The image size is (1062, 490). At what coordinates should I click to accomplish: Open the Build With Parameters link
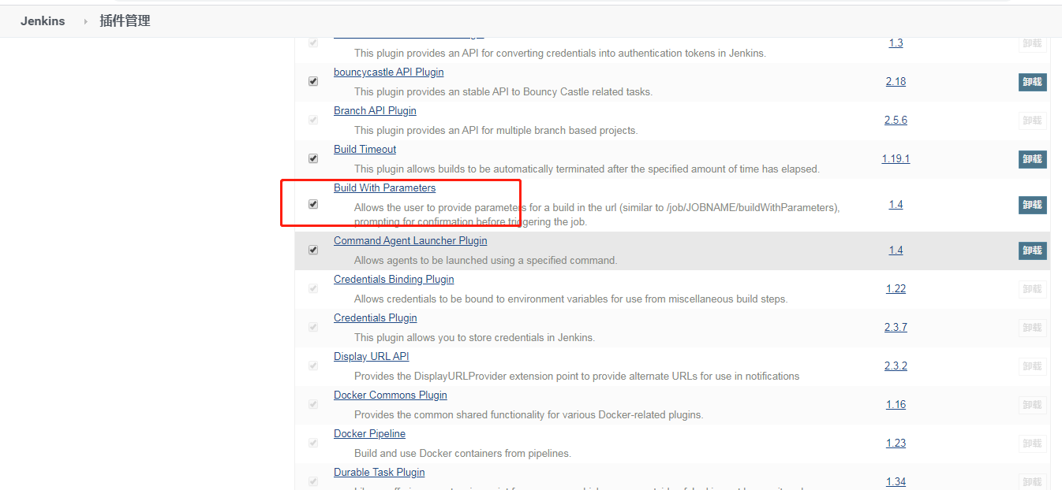coord(384,187)
